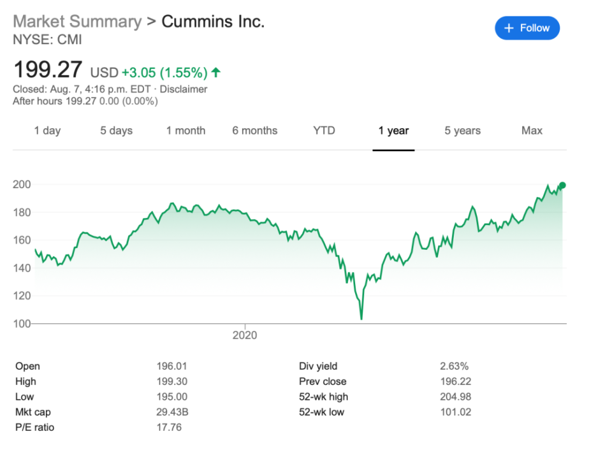Image resolution: width=605 pixels, height=452 pixels.
Task: Click the chart's lowest dip point
Action: 361,319
